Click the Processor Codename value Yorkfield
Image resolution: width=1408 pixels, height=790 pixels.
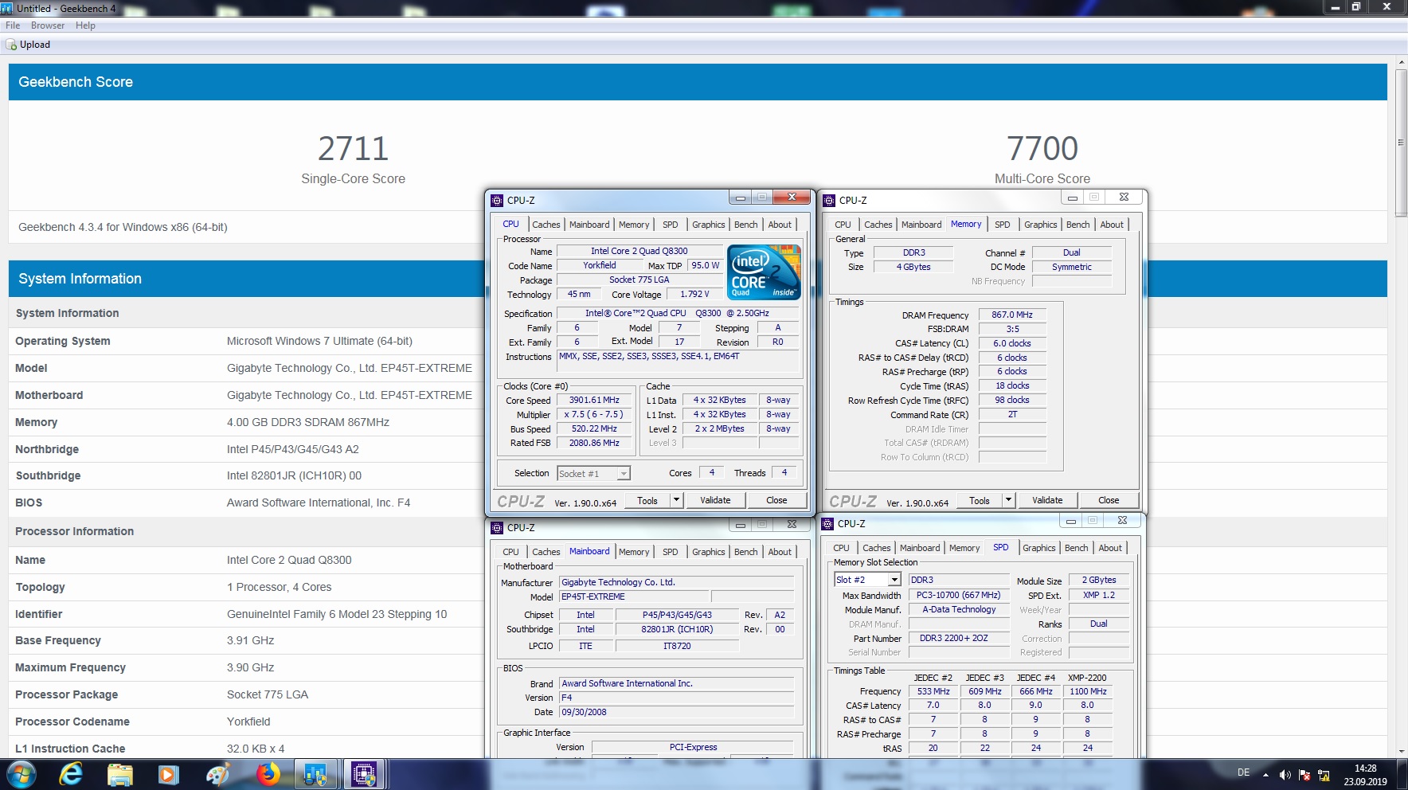tap(248, 722)
